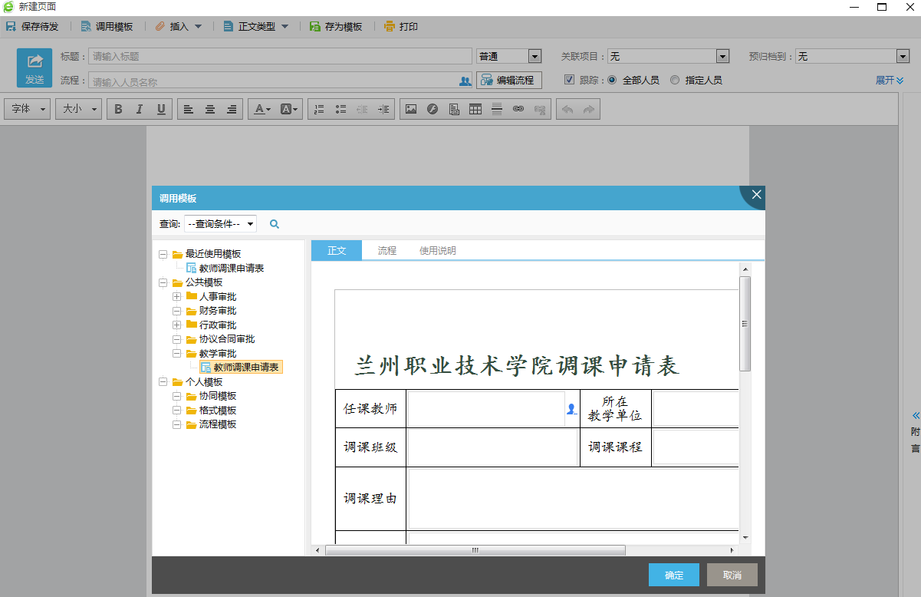Open the 普通 priority dropdown
921x597 pixels.
[x=509, y=56]
